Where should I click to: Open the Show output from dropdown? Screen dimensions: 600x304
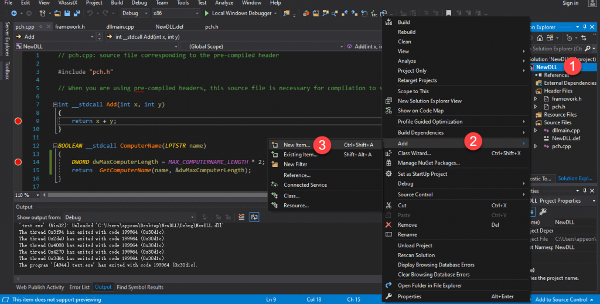131,217
